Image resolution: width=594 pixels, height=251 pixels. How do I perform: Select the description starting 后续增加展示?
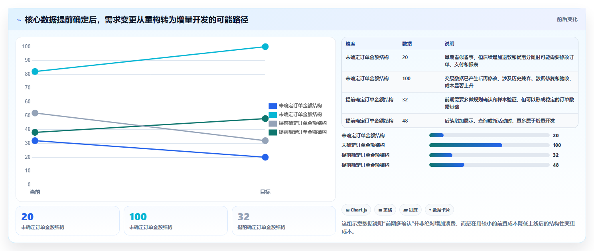(500, 121)
